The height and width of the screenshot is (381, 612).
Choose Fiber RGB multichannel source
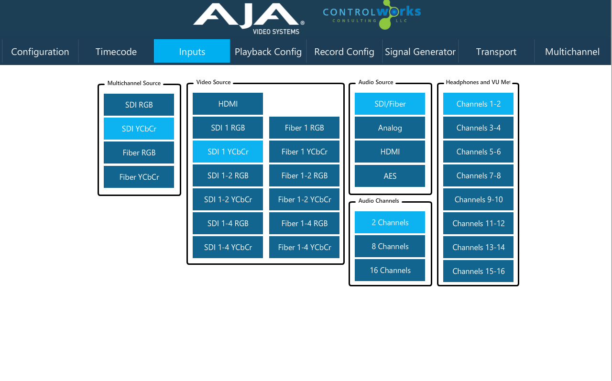(139, 152)
